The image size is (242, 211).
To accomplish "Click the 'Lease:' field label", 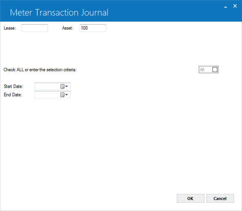I will [x=10, y=28].
